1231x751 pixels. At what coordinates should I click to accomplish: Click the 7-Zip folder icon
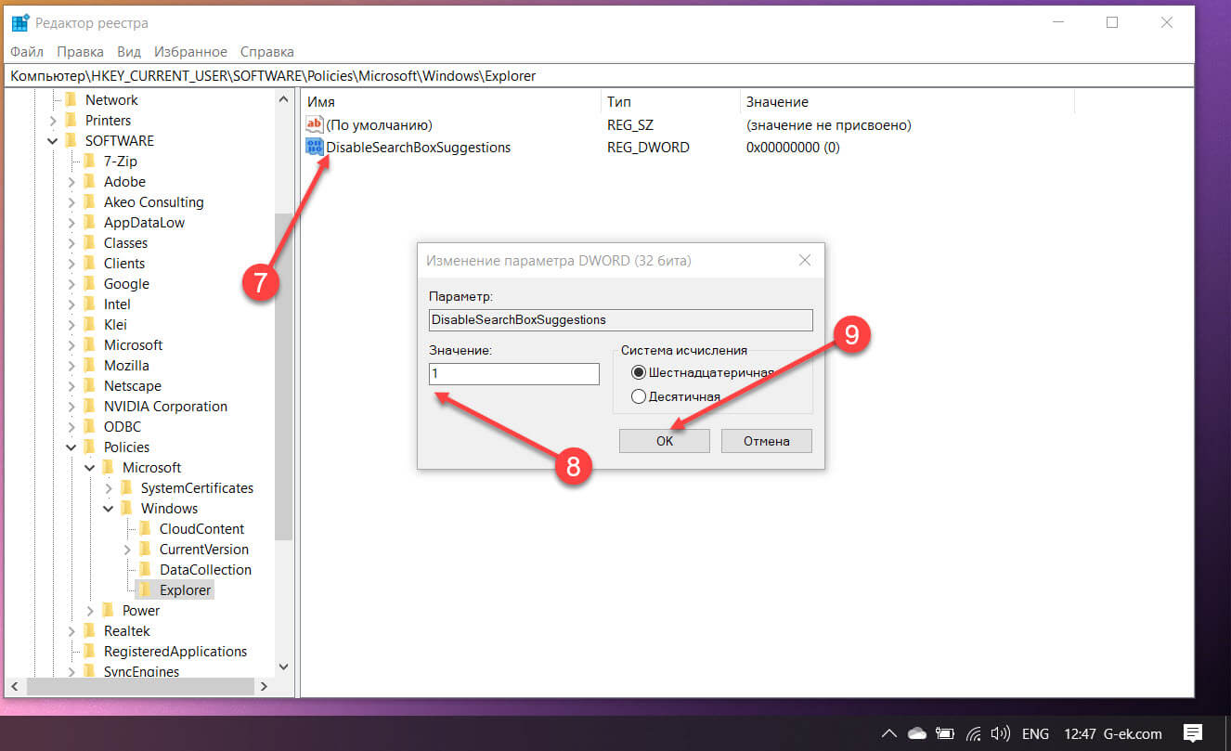tap(90, 162)
